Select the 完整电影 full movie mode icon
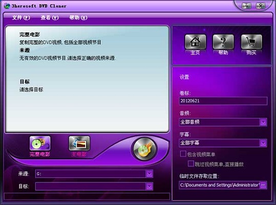The height and width of the screenshot is (205, 276). 40,143
